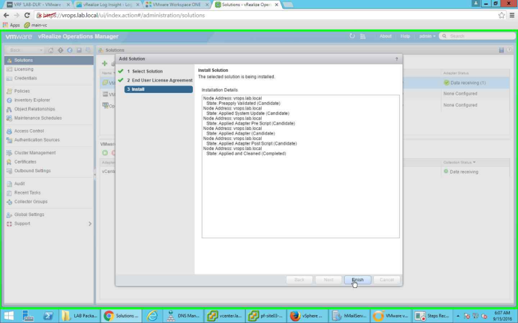The image size is (518, 323).
Task: Open Authentication Sources in the sidebar
Action: [x=36, y=140]
